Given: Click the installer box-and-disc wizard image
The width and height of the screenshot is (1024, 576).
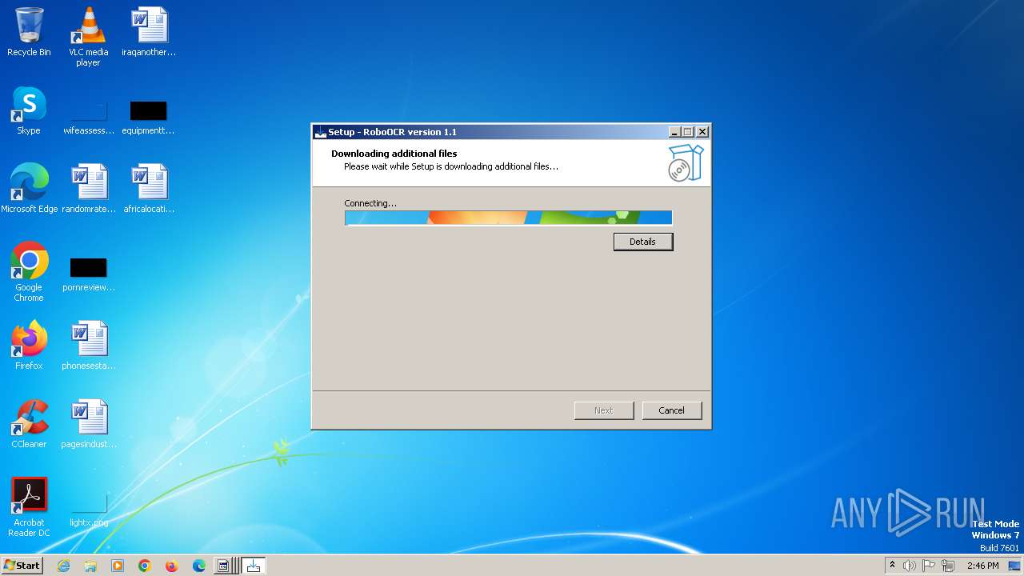Looking at the screenshot, I should coord(686,162).
